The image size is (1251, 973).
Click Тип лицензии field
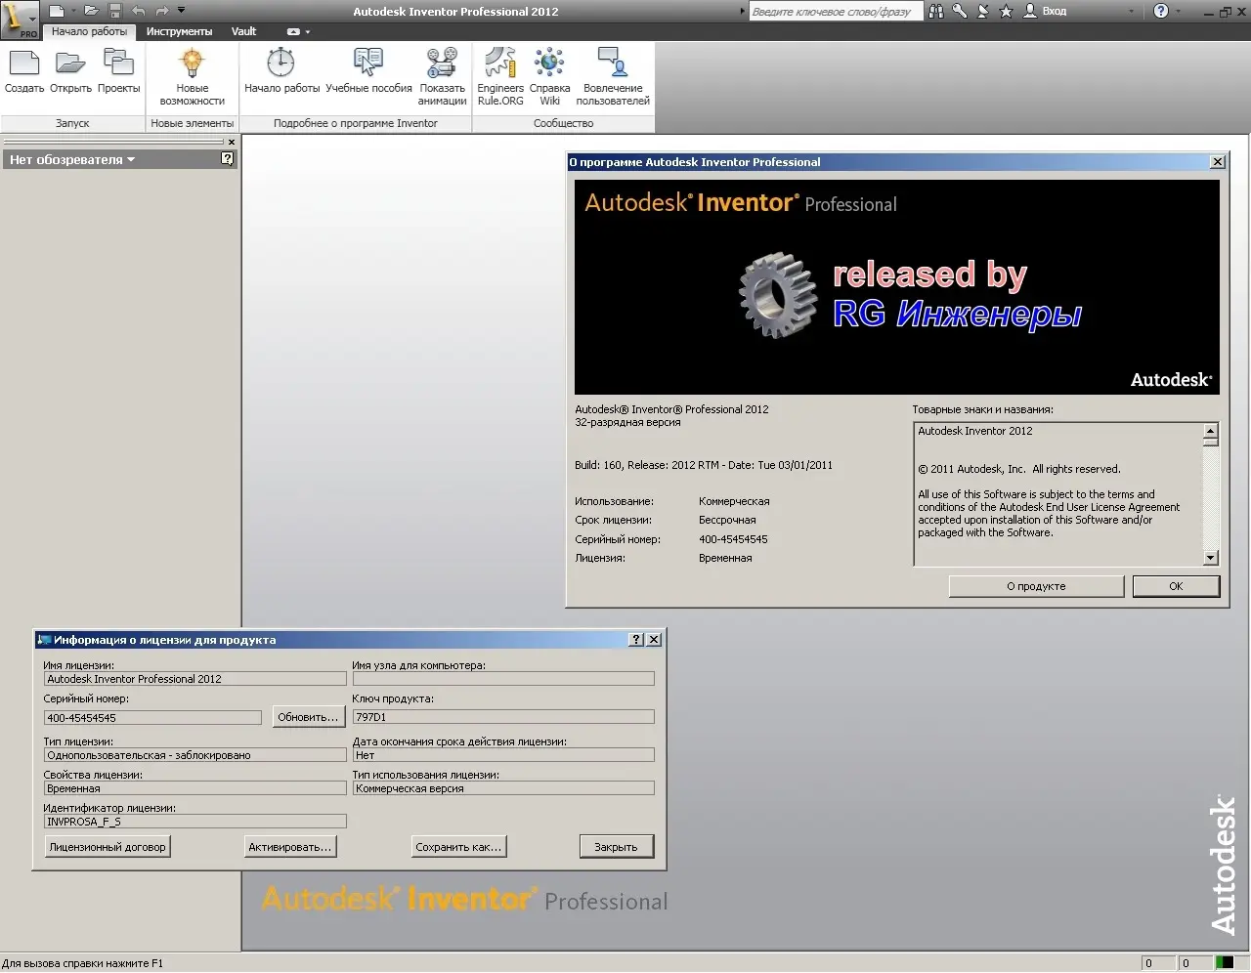point(195,755)
